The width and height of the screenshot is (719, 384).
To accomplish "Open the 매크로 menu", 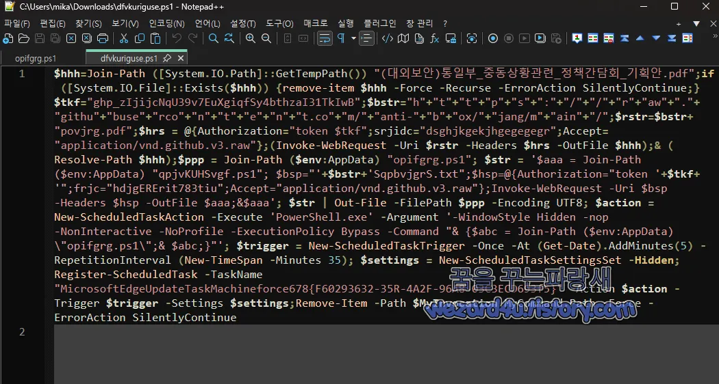I will [316, 23].
